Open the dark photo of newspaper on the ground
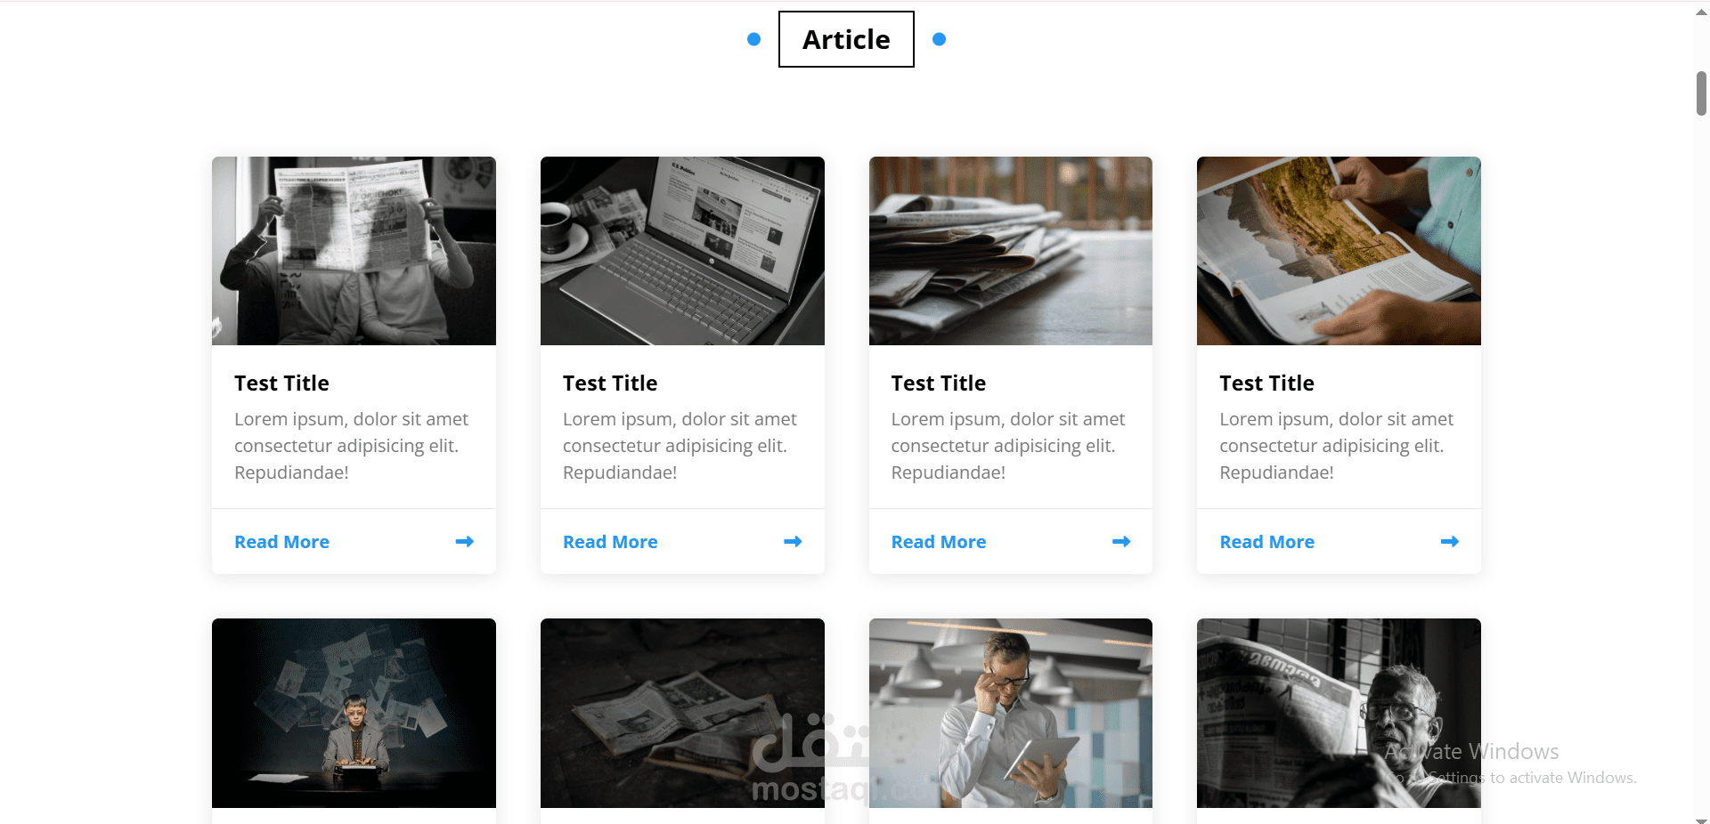Viewport: 1710px width, 824px height. click(682, 713)
